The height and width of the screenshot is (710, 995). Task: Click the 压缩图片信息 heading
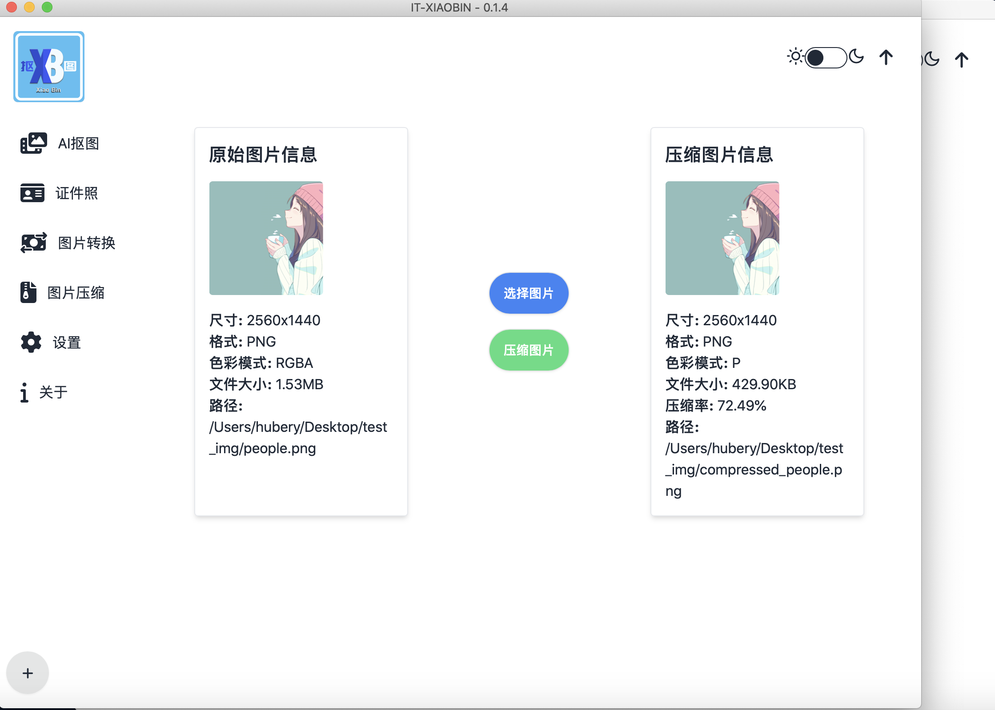point(719,155)
